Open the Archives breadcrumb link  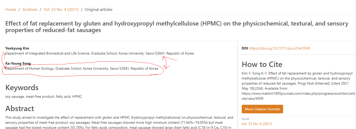tap(30, 10)
